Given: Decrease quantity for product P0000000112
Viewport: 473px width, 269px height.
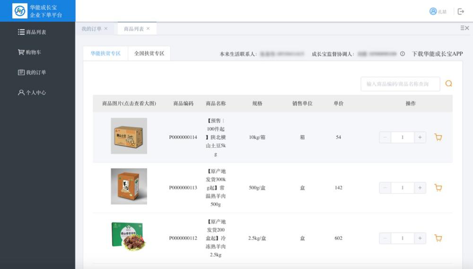Looking at the screenshot, I should [x=385, y=238].
